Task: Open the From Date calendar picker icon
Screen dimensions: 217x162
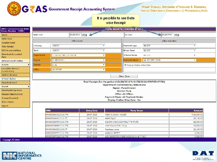Action: [84, 35]
